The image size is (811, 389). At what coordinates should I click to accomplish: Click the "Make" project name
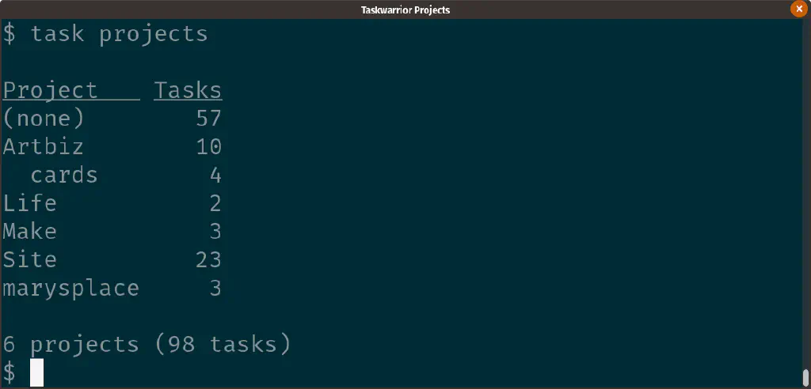coord(30,232)
